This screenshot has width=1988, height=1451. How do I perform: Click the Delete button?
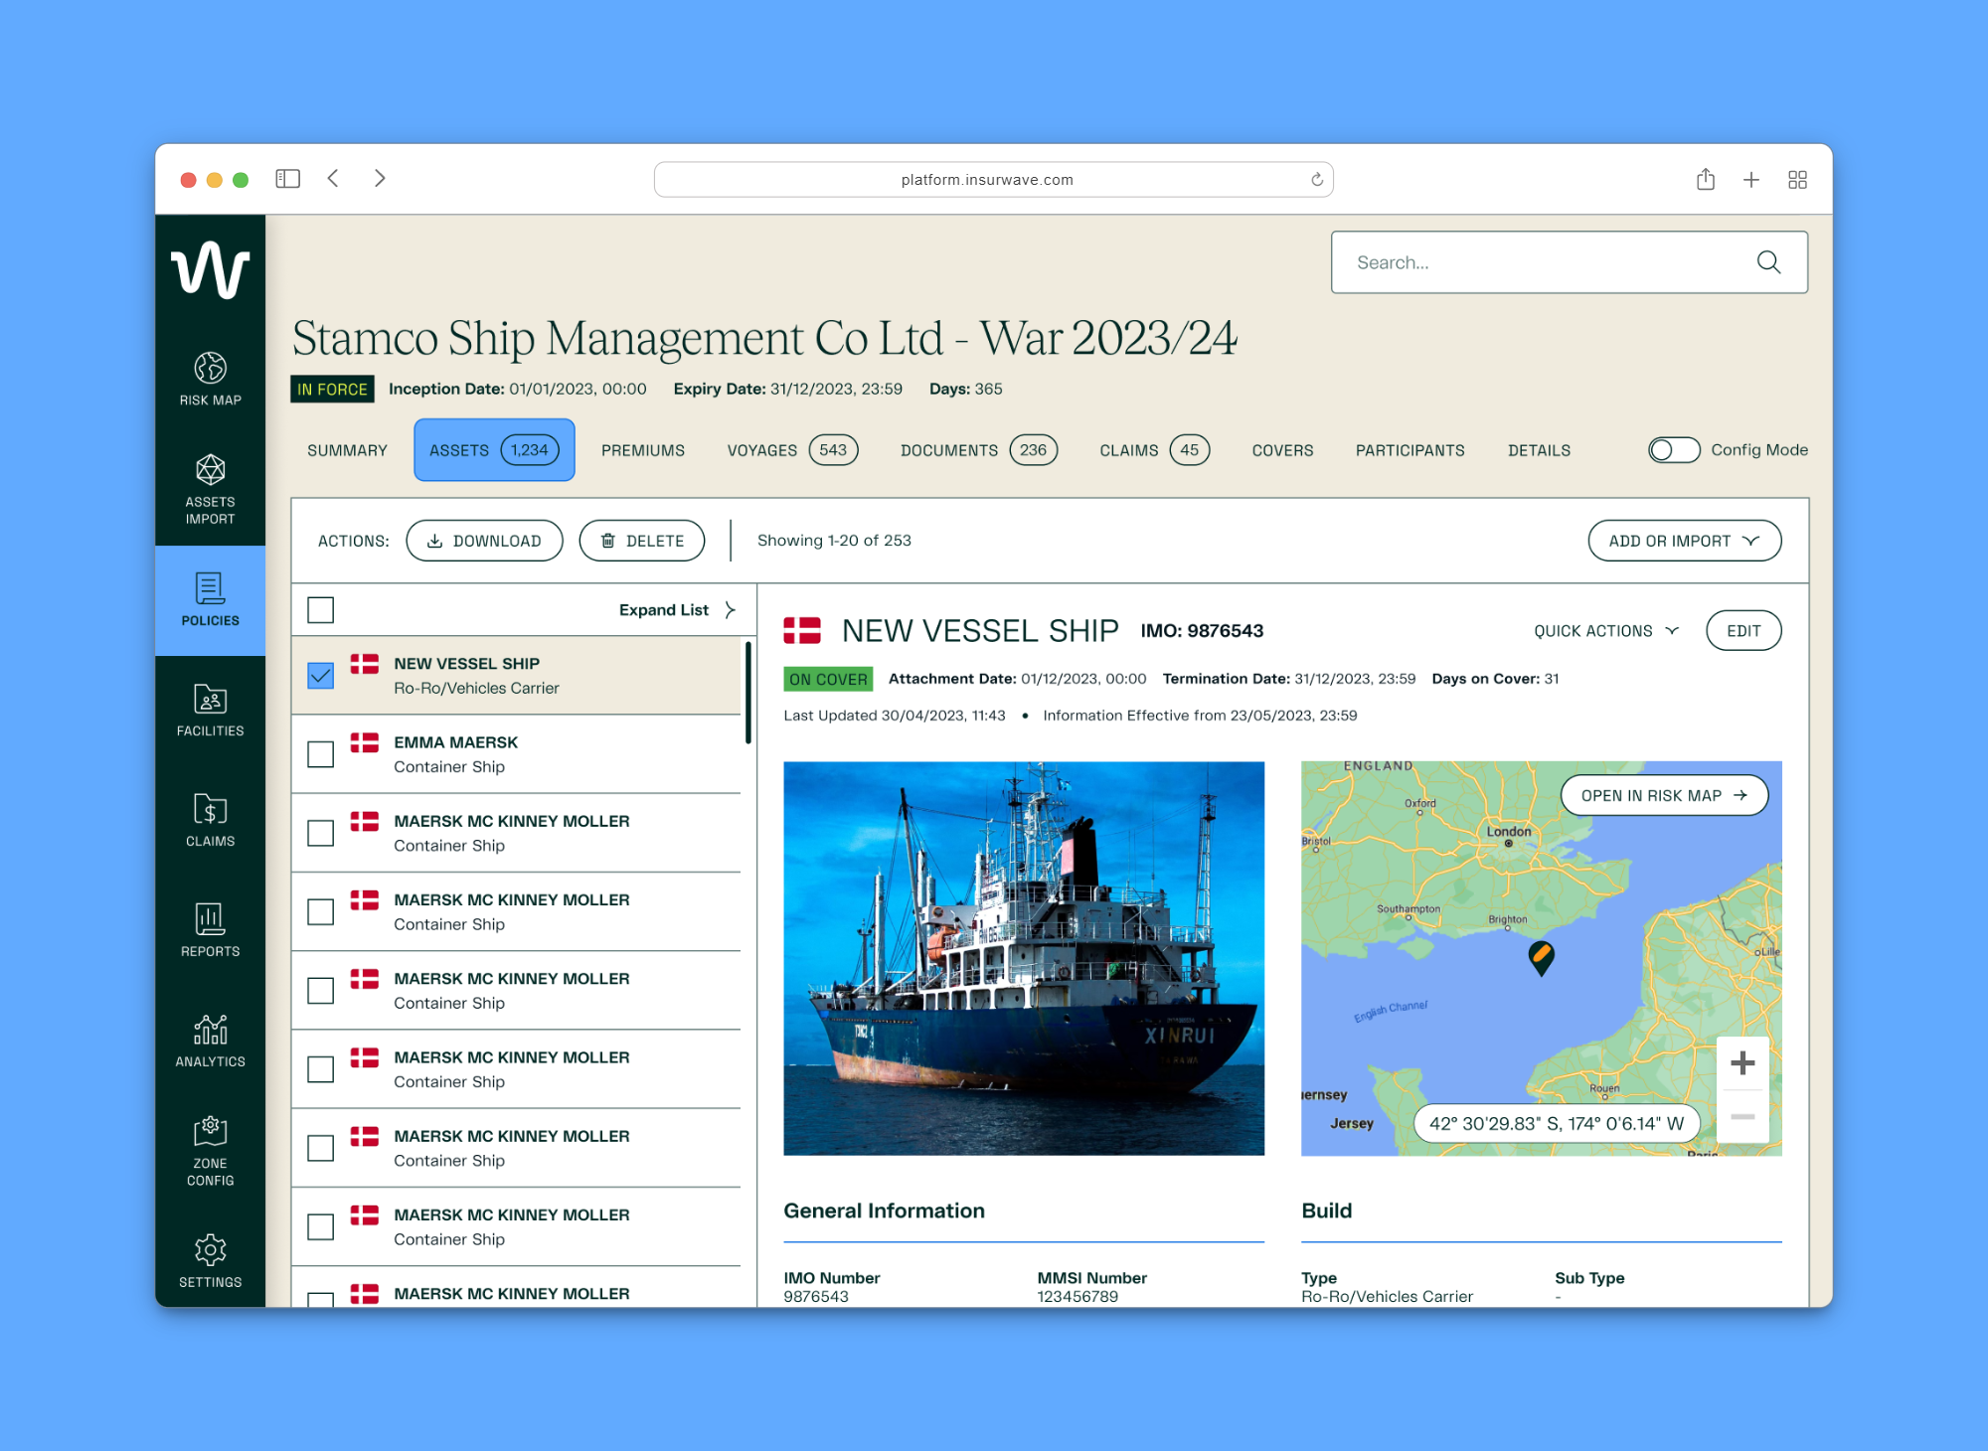(x=642, y=541)
